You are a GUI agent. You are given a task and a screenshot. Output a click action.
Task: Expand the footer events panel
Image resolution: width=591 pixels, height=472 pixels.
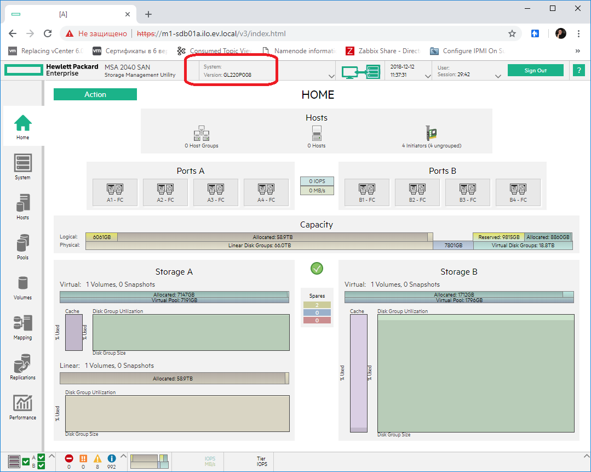123,456
